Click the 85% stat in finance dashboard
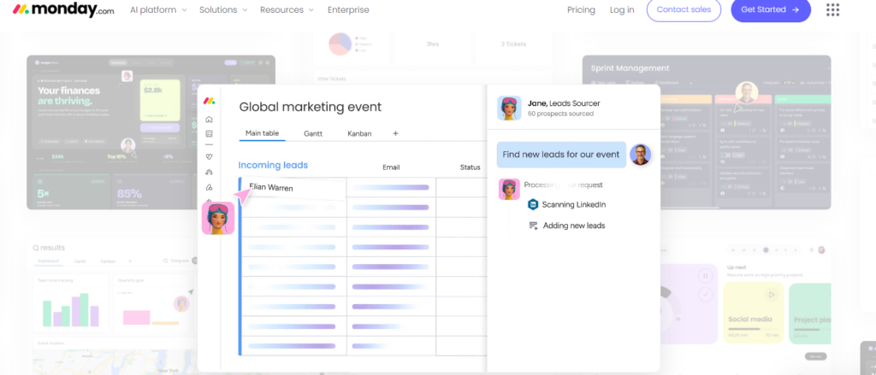 pos(129,194)
